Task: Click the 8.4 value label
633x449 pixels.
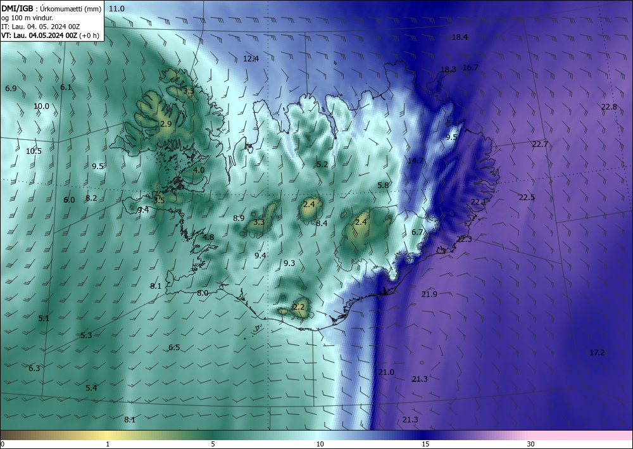Action: [x=322, y=223]
